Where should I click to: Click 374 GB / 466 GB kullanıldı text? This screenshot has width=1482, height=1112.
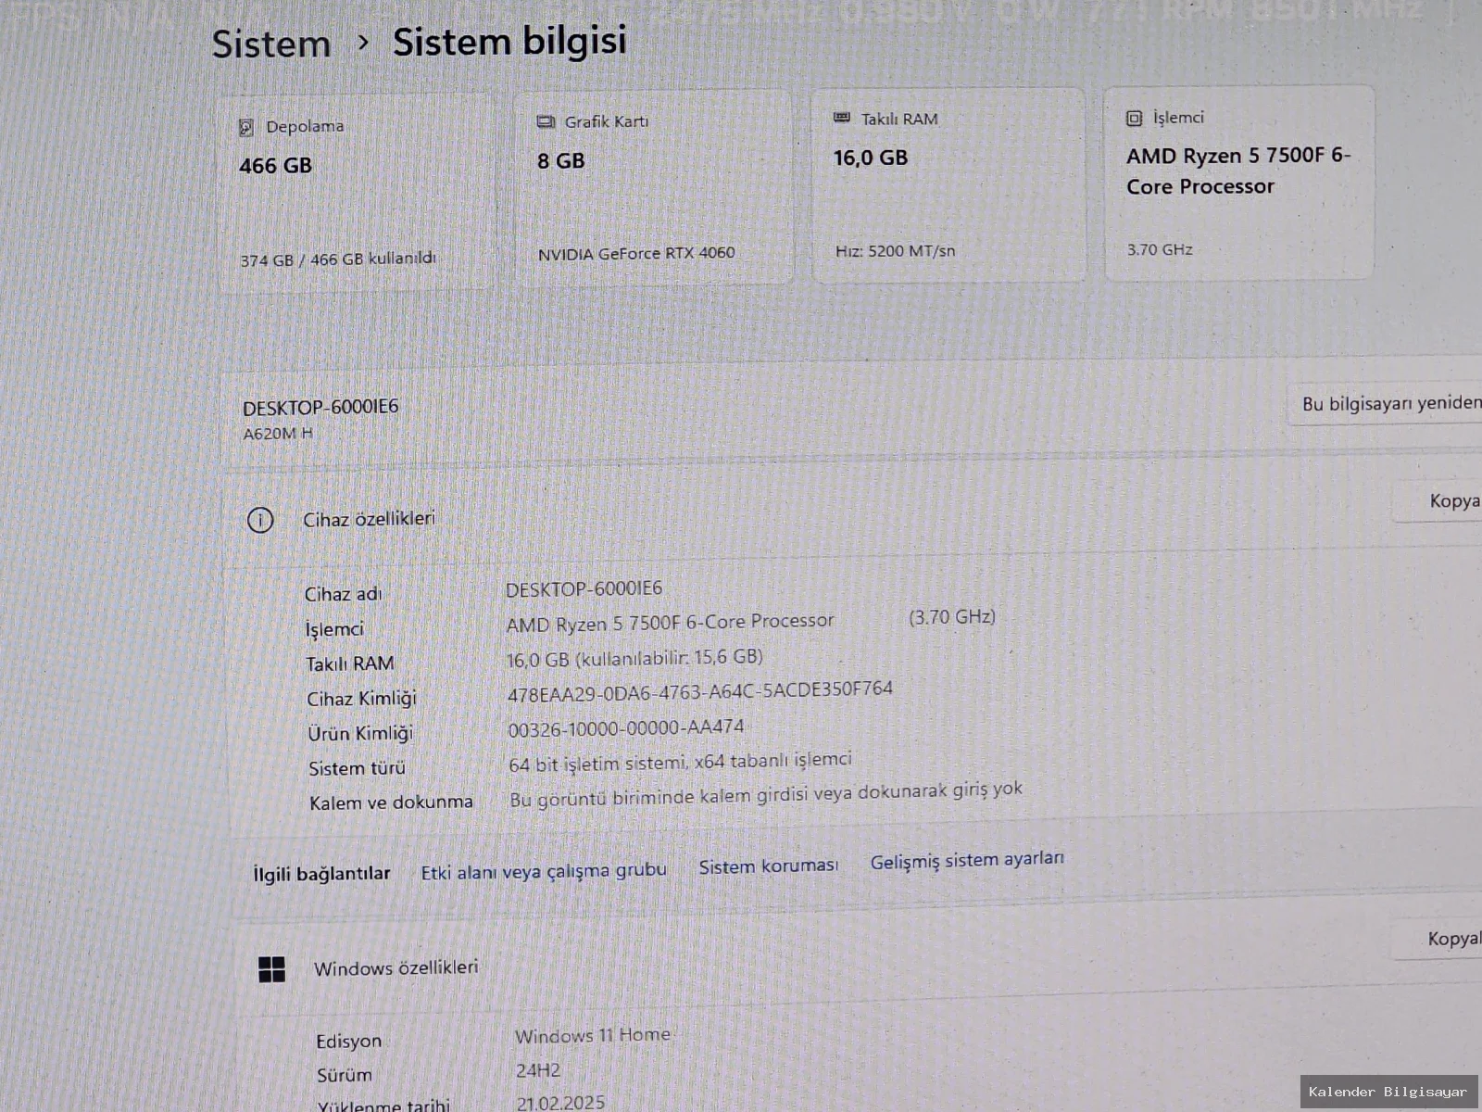tap(338, 259)
